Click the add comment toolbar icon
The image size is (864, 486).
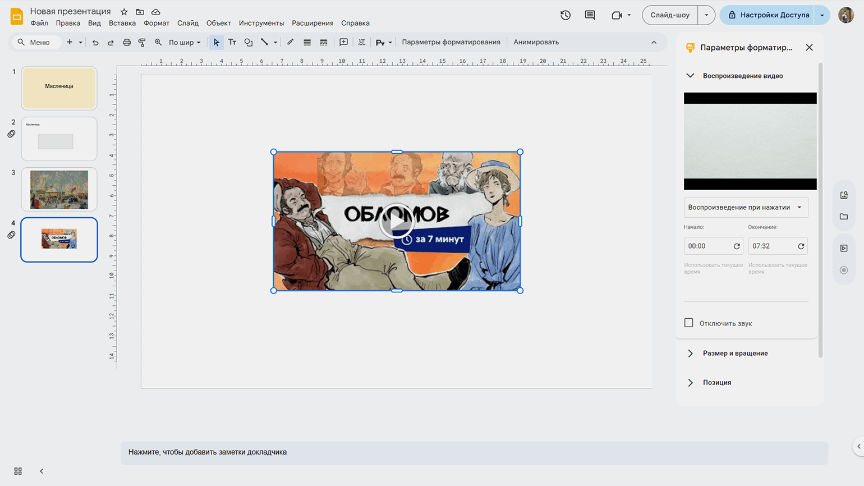343,42
